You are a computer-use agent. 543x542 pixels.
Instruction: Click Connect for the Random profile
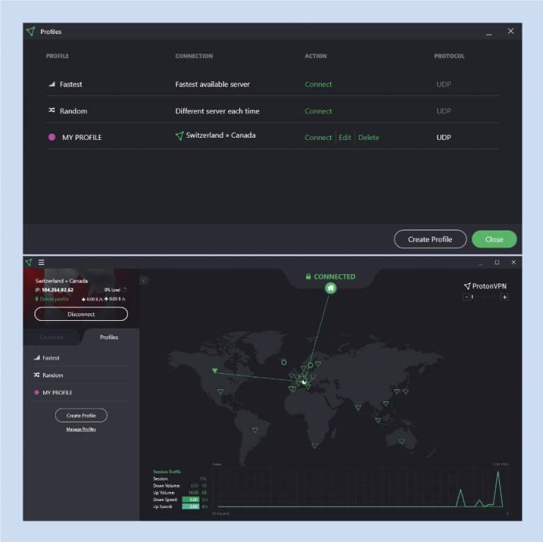coord(318,111)
